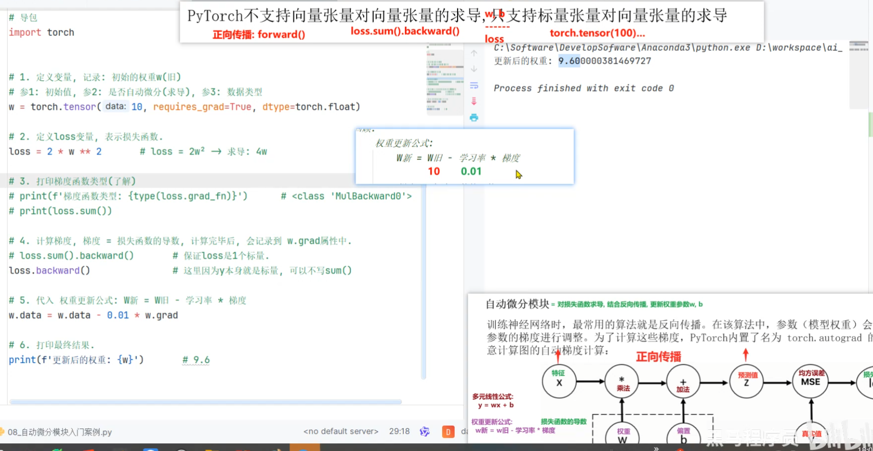This screenshot has width=873, height=451.
Task: Open the AI assistant status bar icon
Action: (425, 431)
